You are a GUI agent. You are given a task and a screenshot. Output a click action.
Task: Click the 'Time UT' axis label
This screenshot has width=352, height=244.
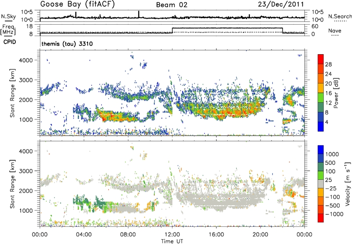172,241
